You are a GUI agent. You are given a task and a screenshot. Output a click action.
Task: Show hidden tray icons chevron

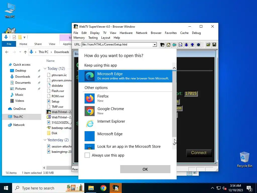(x=212, y=188)
